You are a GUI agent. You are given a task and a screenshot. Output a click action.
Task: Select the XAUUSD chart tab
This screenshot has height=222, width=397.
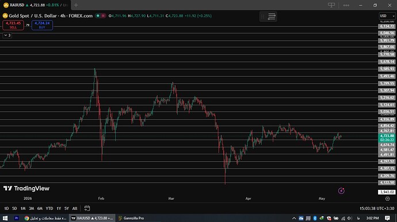(36, 5)
